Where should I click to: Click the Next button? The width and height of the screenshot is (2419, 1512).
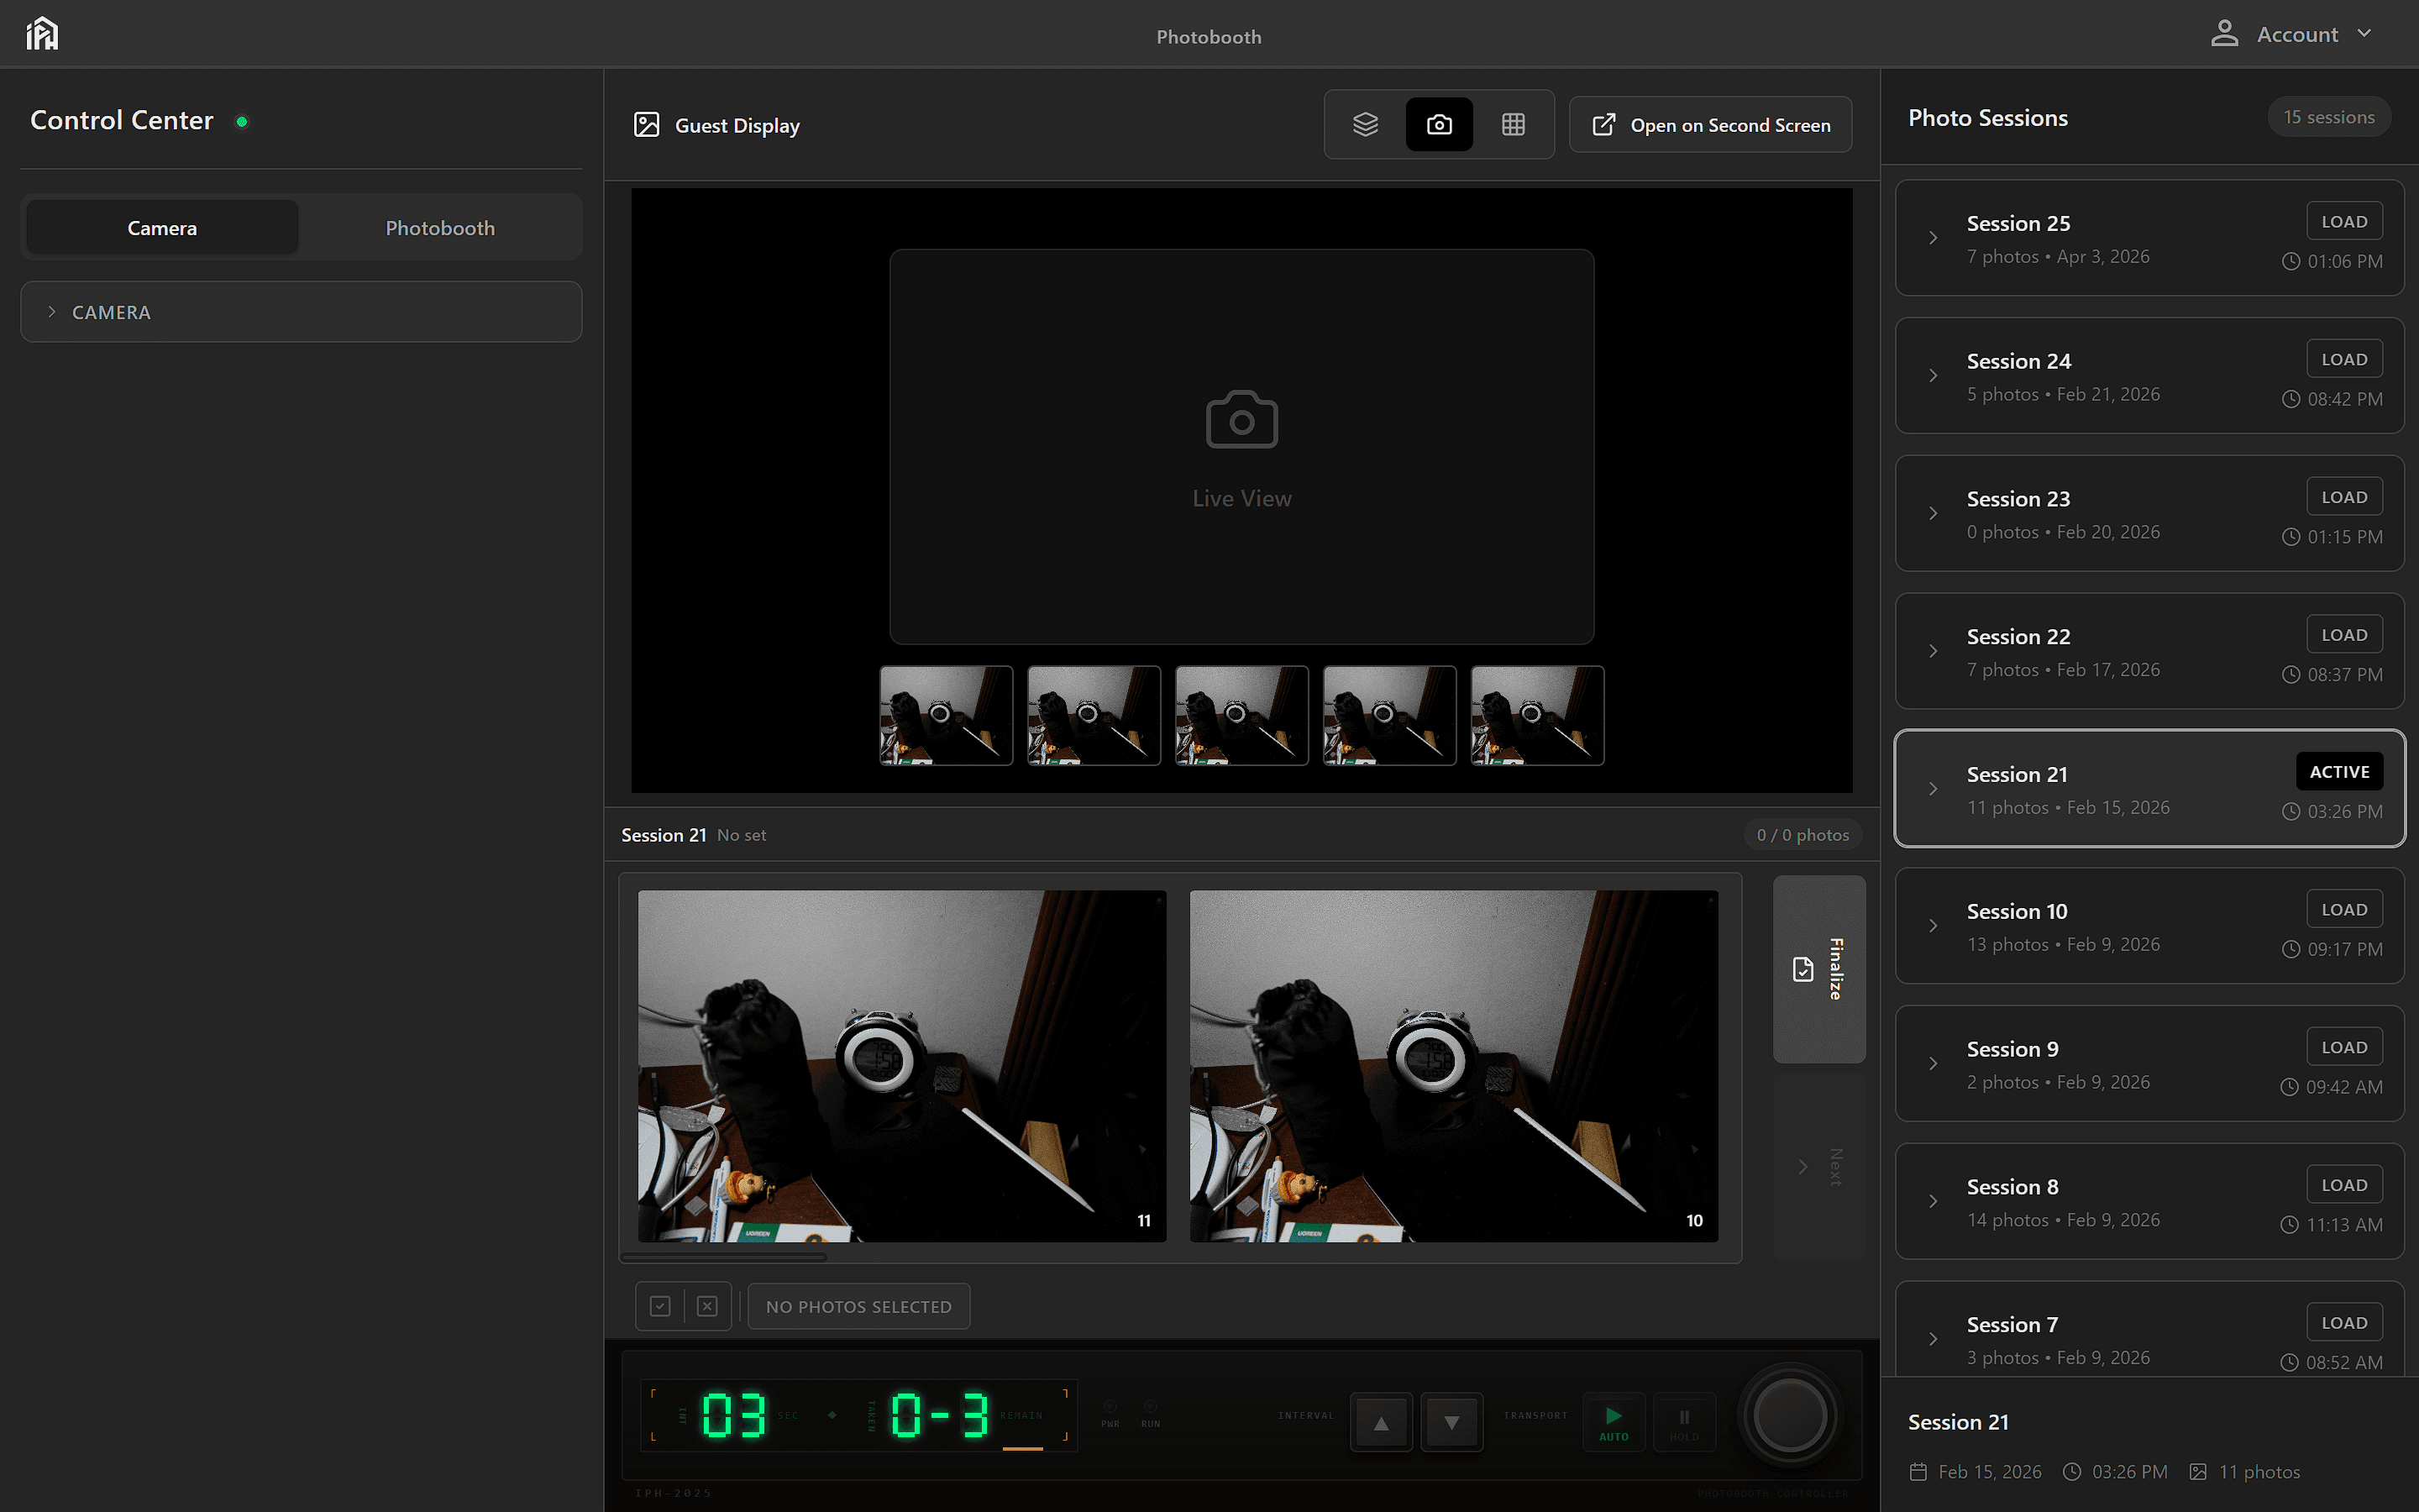point(1819,1167)
